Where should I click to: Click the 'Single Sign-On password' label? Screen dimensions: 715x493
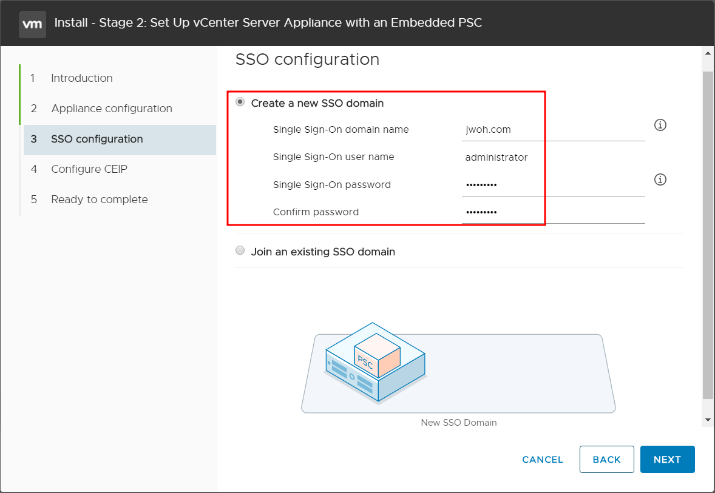(331, 185)
